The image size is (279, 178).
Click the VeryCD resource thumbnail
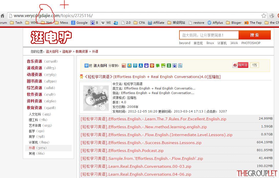tap(95, 98)
